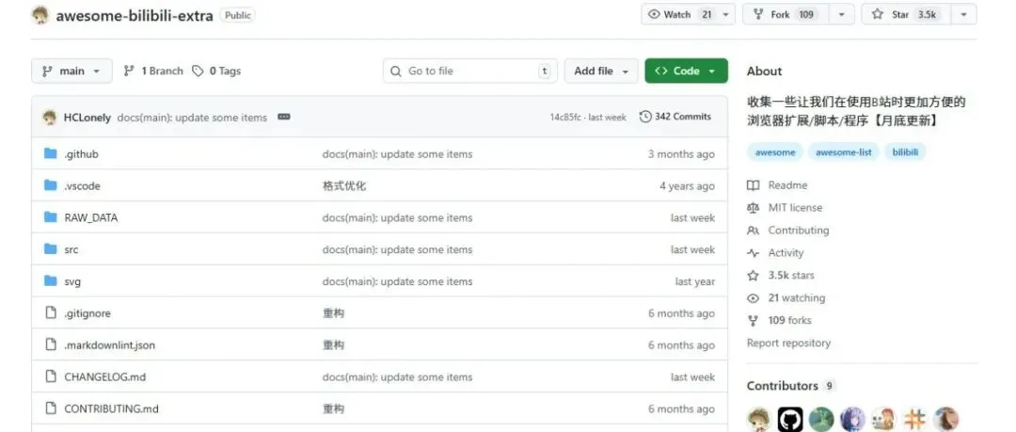This screenshot has height=432, width=1016.
Task: Open the Contributing link in About
Action: click(x=799, y=231)
